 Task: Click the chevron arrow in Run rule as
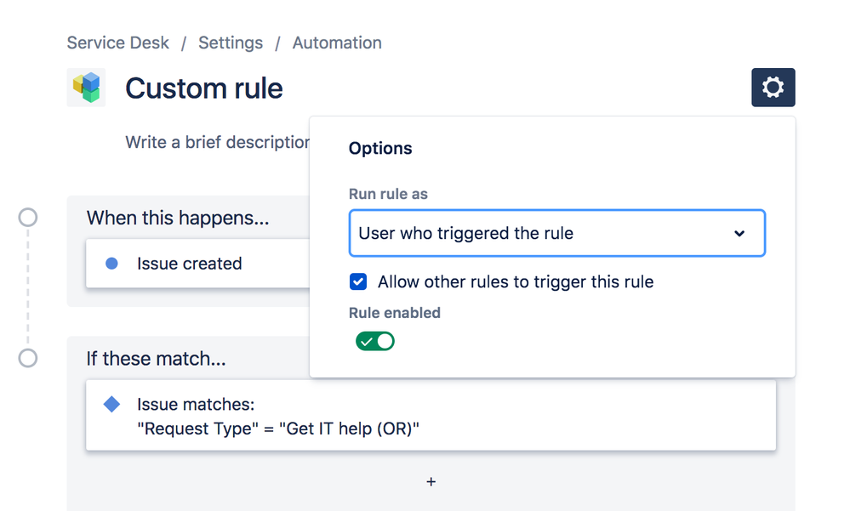coord(739,233)
